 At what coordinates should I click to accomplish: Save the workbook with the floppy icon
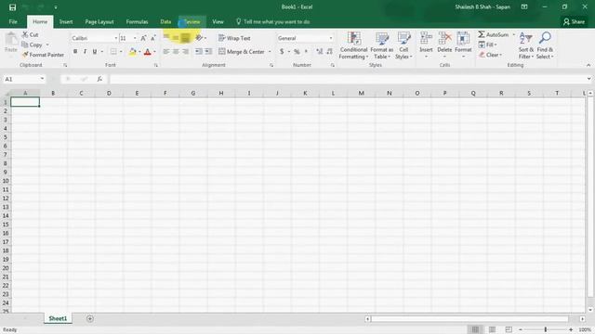point(12,7)
